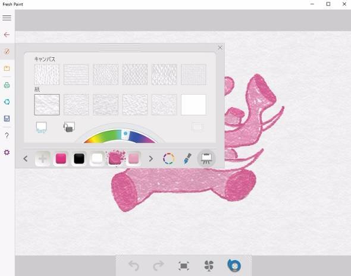Select the white color swatch
This screenshot has height=276, width=351.
pyautogui.click(x=97, y=159)
